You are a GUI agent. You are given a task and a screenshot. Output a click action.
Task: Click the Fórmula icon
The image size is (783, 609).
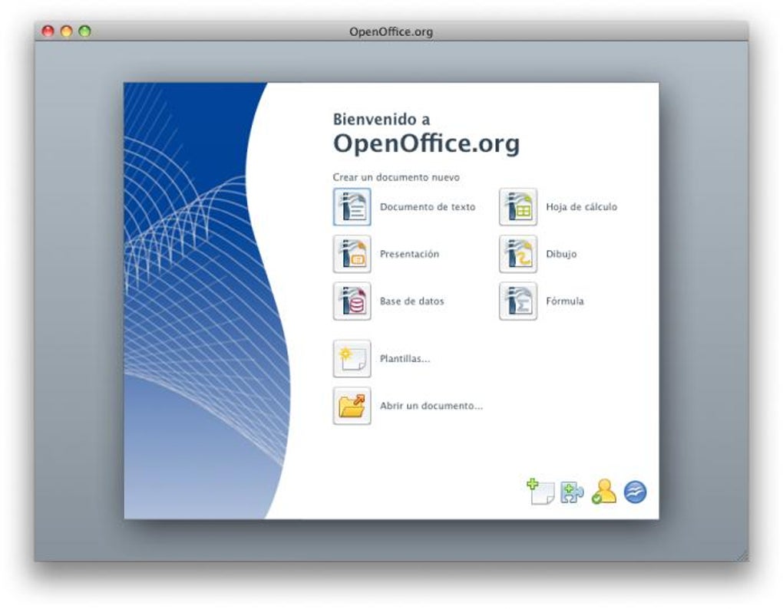pyautogui.click(x=518, y=301)
